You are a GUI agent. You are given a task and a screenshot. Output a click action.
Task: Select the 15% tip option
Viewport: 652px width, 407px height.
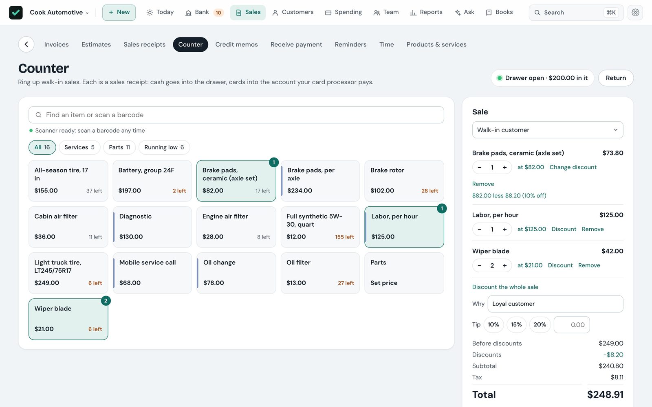(x=516, y=325)
